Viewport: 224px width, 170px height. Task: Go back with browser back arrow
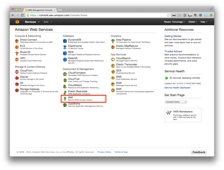point(13,15)
